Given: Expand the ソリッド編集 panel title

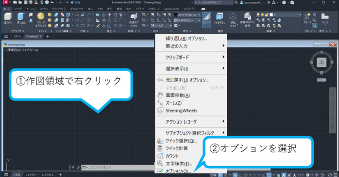Looking at the screenshot, I should click(x=63, y=31).
